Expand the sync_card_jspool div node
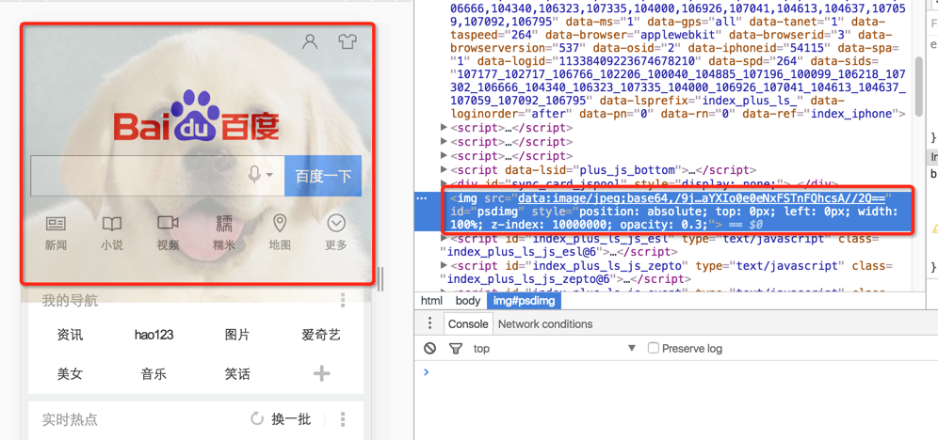 (444, 183)
